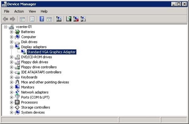This screenshot has height=124, width=189.
Task: Click the Back arrow toolbar icon
Action: (5, 19)
